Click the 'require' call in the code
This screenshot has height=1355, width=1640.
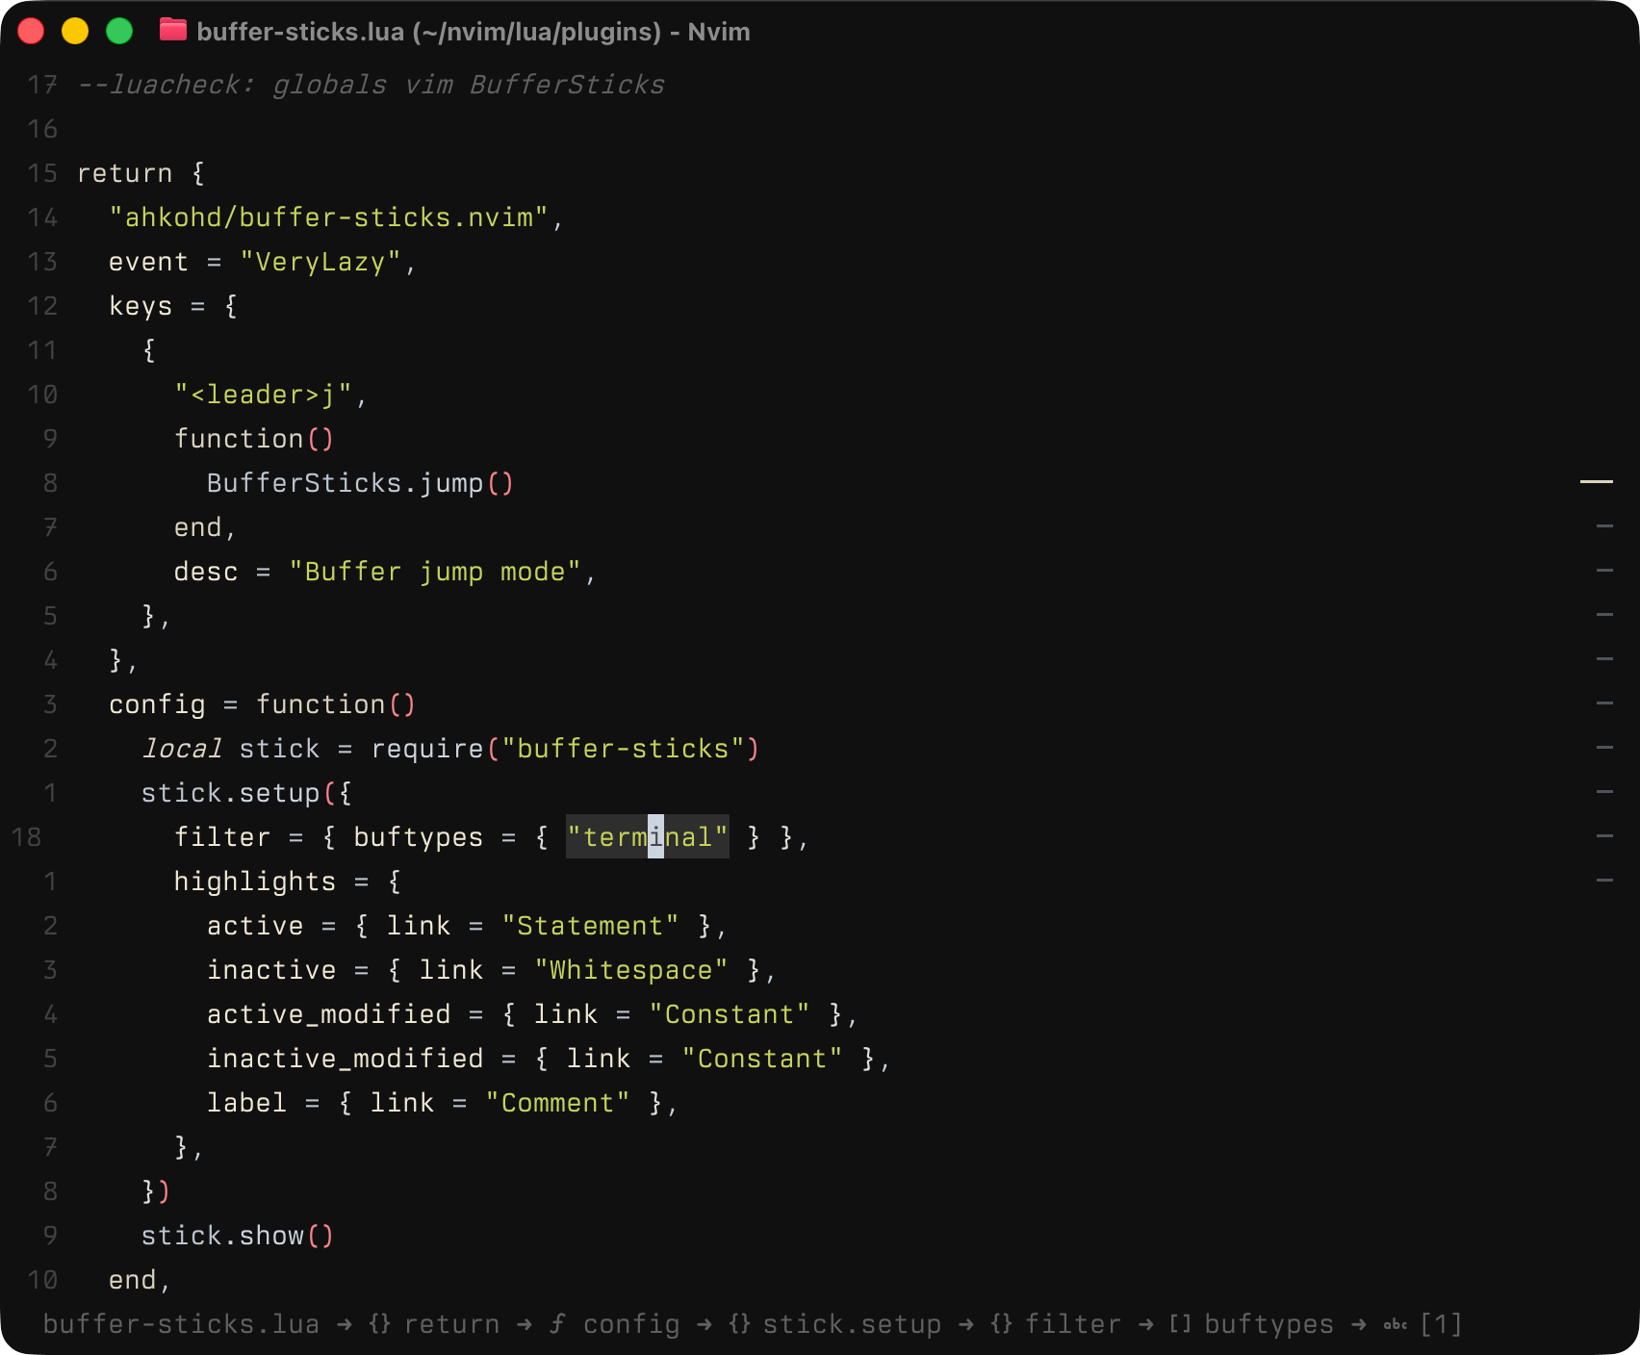pyautogui.click(x=427, y=749)
